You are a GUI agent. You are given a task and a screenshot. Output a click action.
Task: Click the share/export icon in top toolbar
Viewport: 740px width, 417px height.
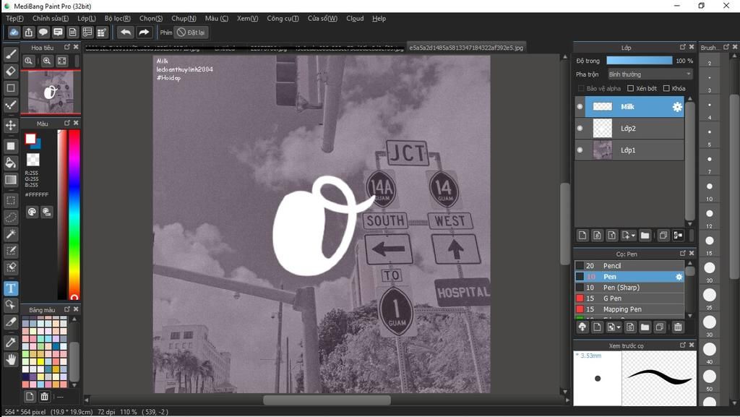(x=28, y=32)
